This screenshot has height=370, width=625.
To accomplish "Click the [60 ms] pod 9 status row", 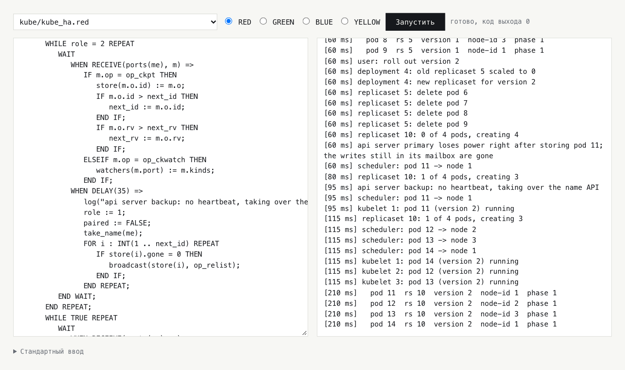I will [434, 51].
